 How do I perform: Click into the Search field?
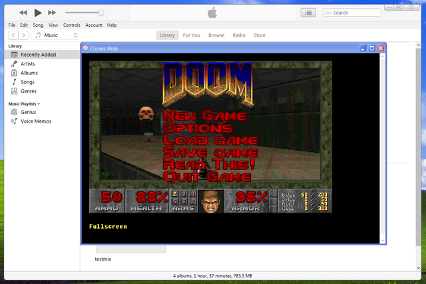(x=352, y=13)
